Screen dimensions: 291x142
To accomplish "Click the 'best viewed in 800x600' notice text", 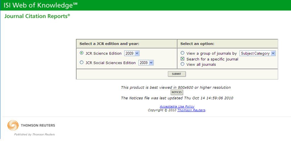I will coord(176,87).
